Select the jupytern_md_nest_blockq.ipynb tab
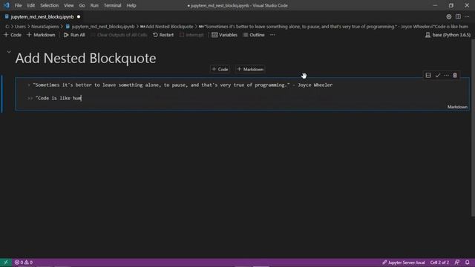The width and height of the screenshot is (475, 267). [x=42, y=17]
